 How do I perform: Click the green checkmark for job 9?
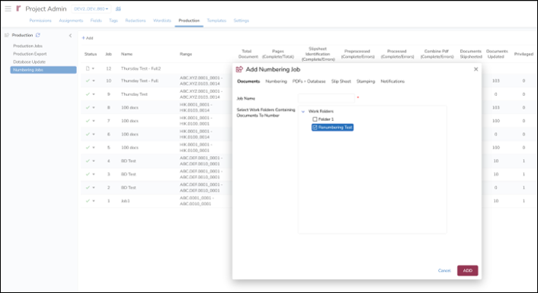pyautogui.click(x=88, y=94)
